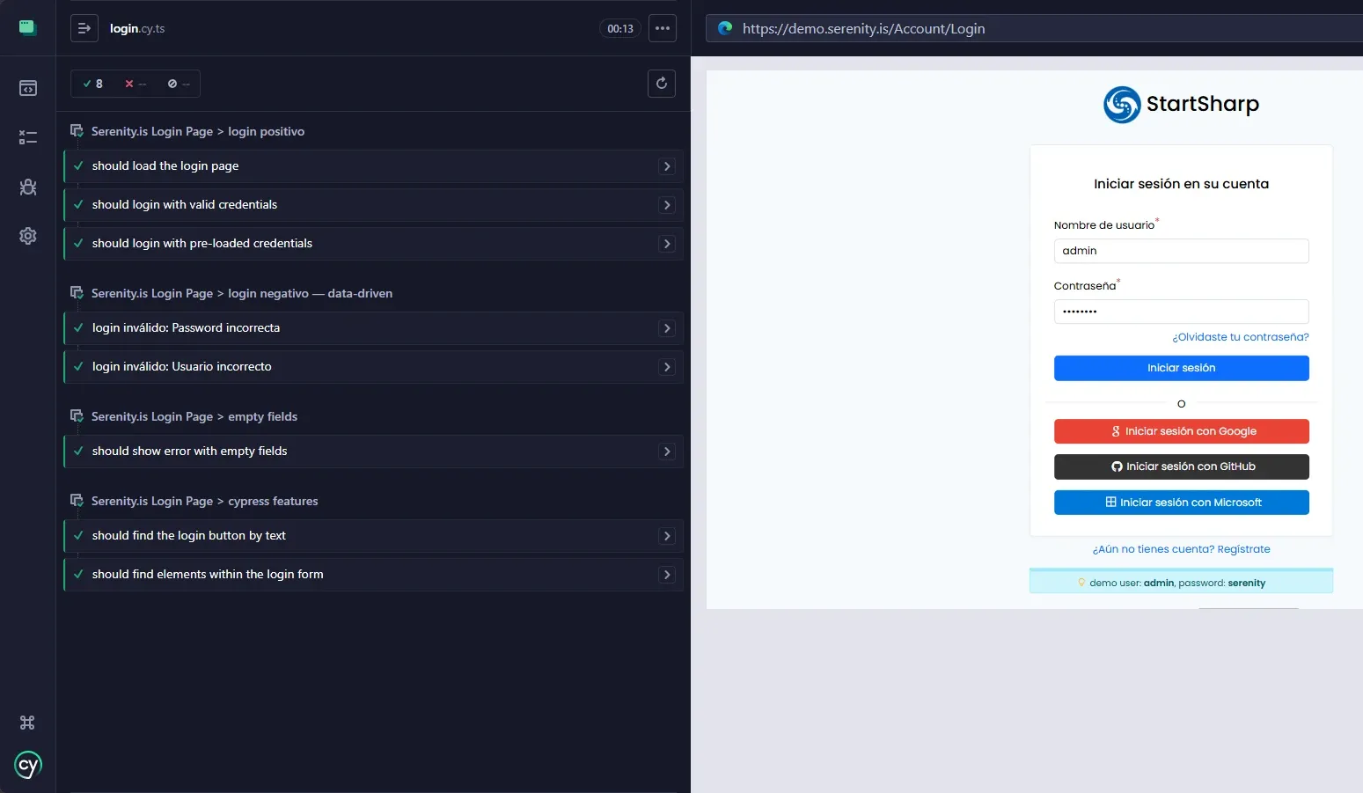Open Cypress settings gear in sidebar
The height and width of the screenshot is (793, 1363).
pyautogui.click(x=28, y=236)
